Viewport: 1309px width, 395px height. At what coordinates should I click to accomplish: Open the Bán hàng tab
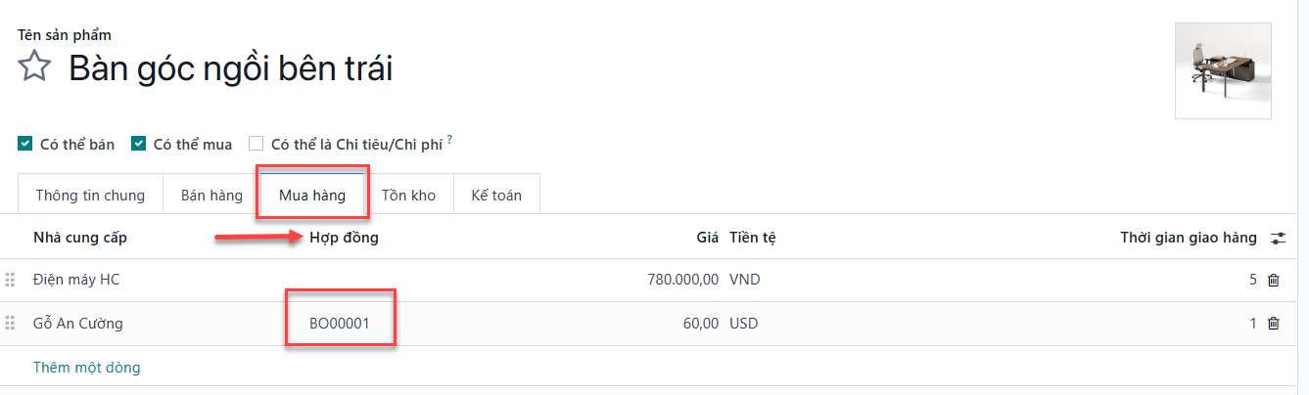click(x=211, y=195)
